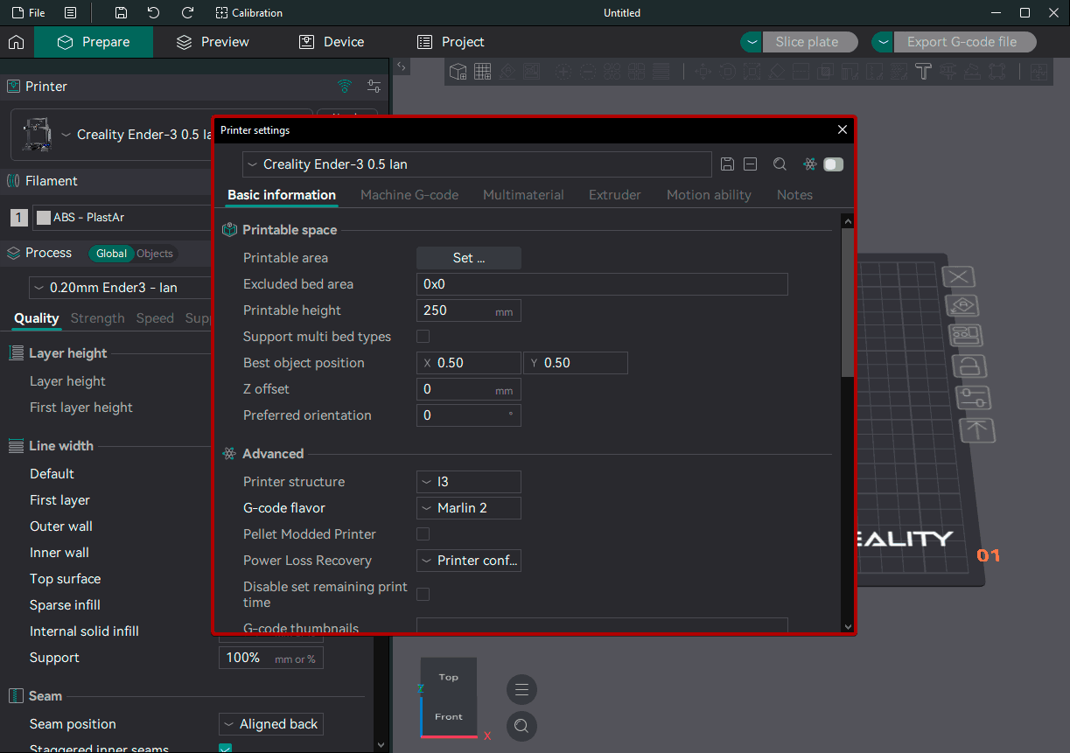Click the redo arrow in the title bar

(x=187, y=13)
